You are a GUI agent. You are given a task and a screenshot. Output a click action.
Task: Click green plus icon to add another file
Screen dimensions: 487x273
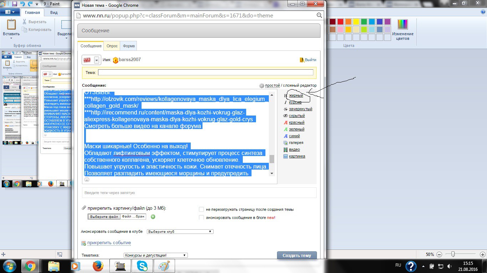tap(153, 216)
